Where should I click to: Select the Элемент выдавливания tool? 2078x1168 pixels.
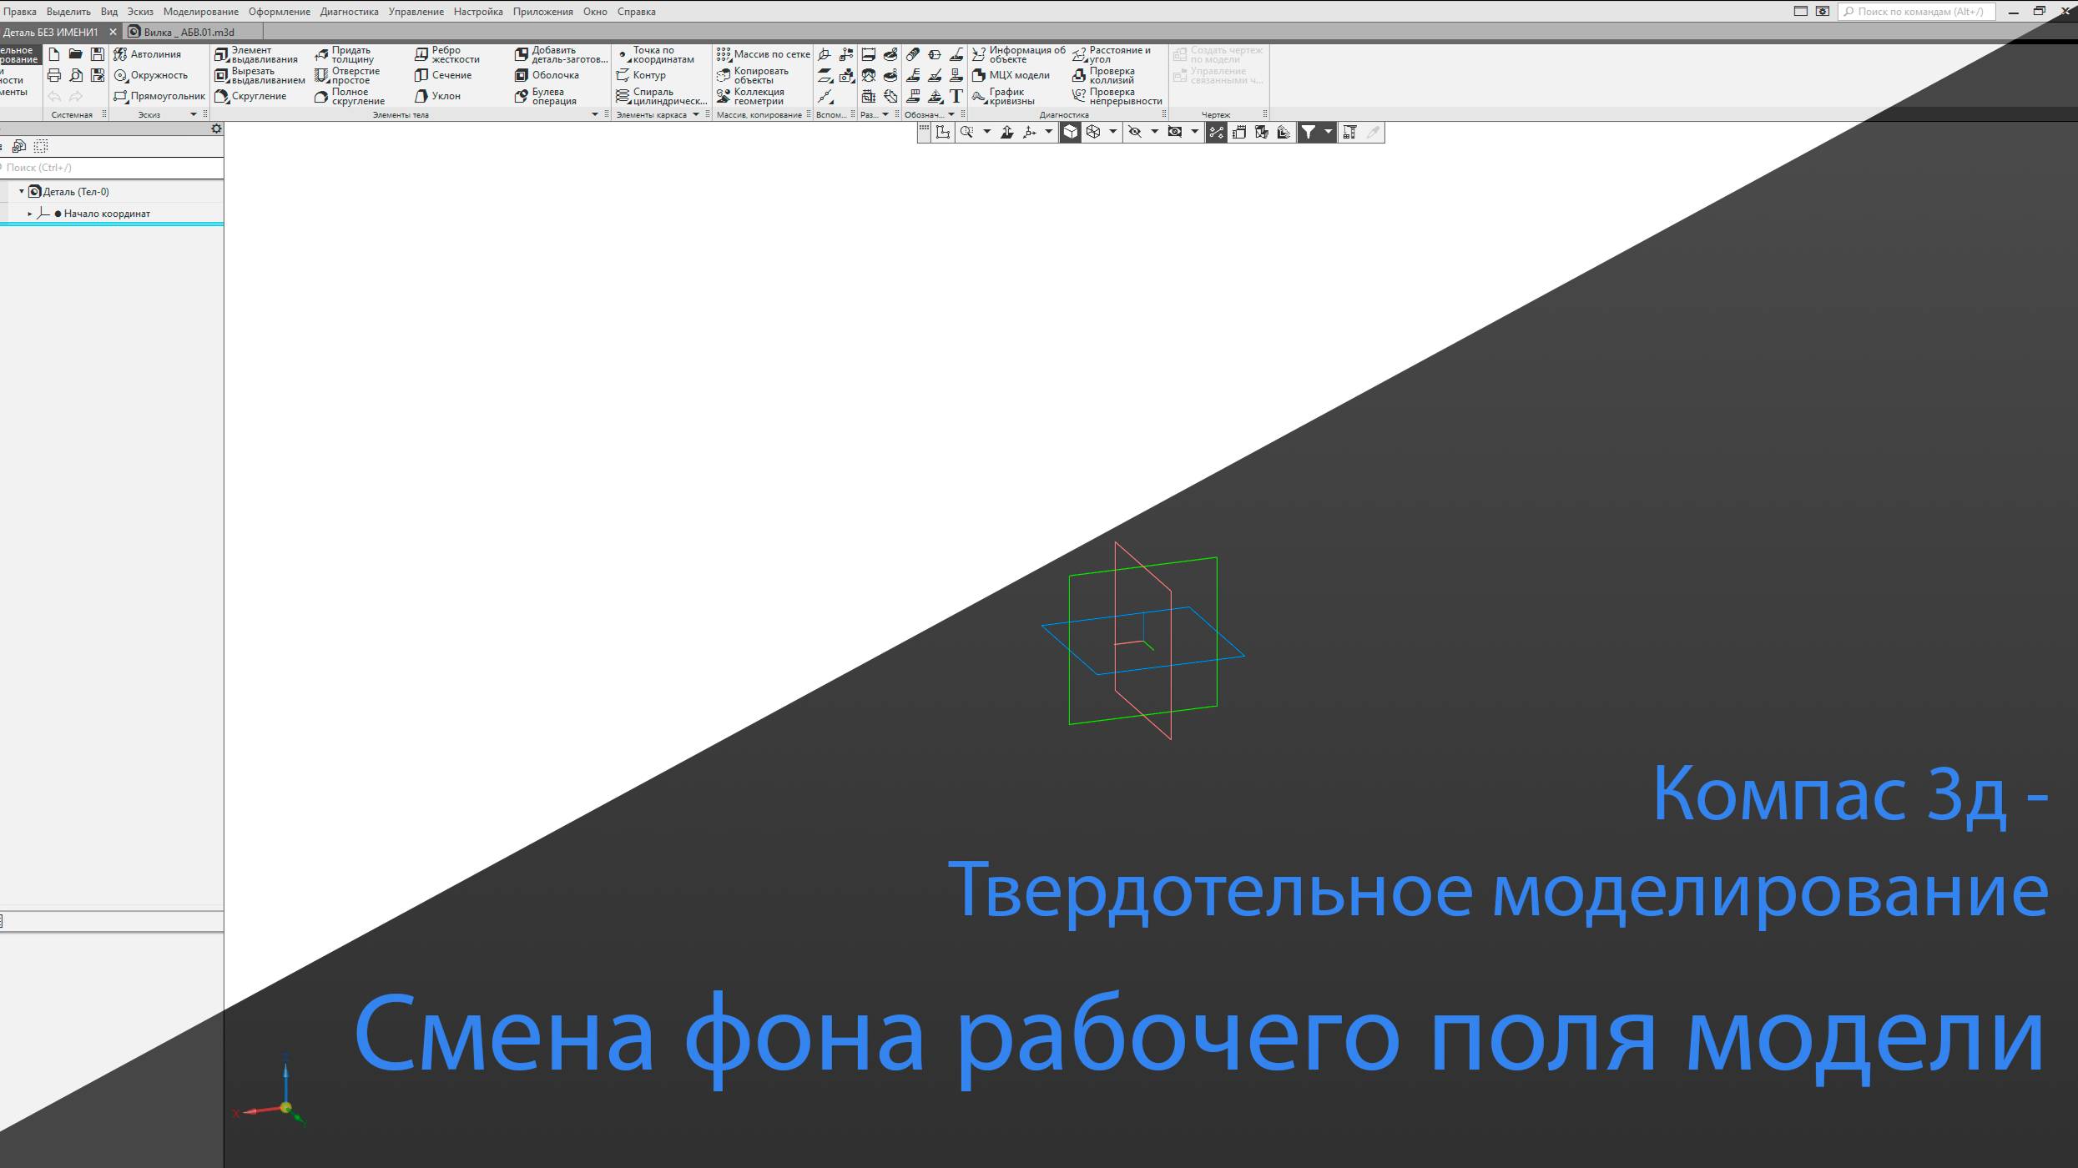257,53
